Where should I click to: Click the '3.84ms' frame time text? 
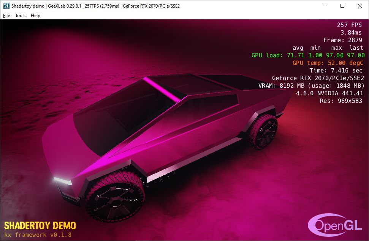point(351,32)
